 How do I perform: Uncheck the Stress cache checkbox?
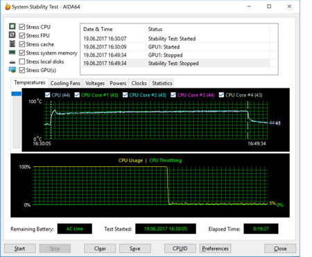click(22, 44)
